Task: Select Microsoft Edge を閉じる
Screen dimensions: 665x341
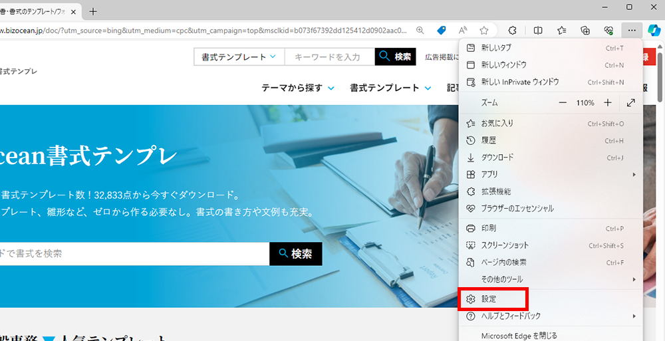Action: [551, 336]
